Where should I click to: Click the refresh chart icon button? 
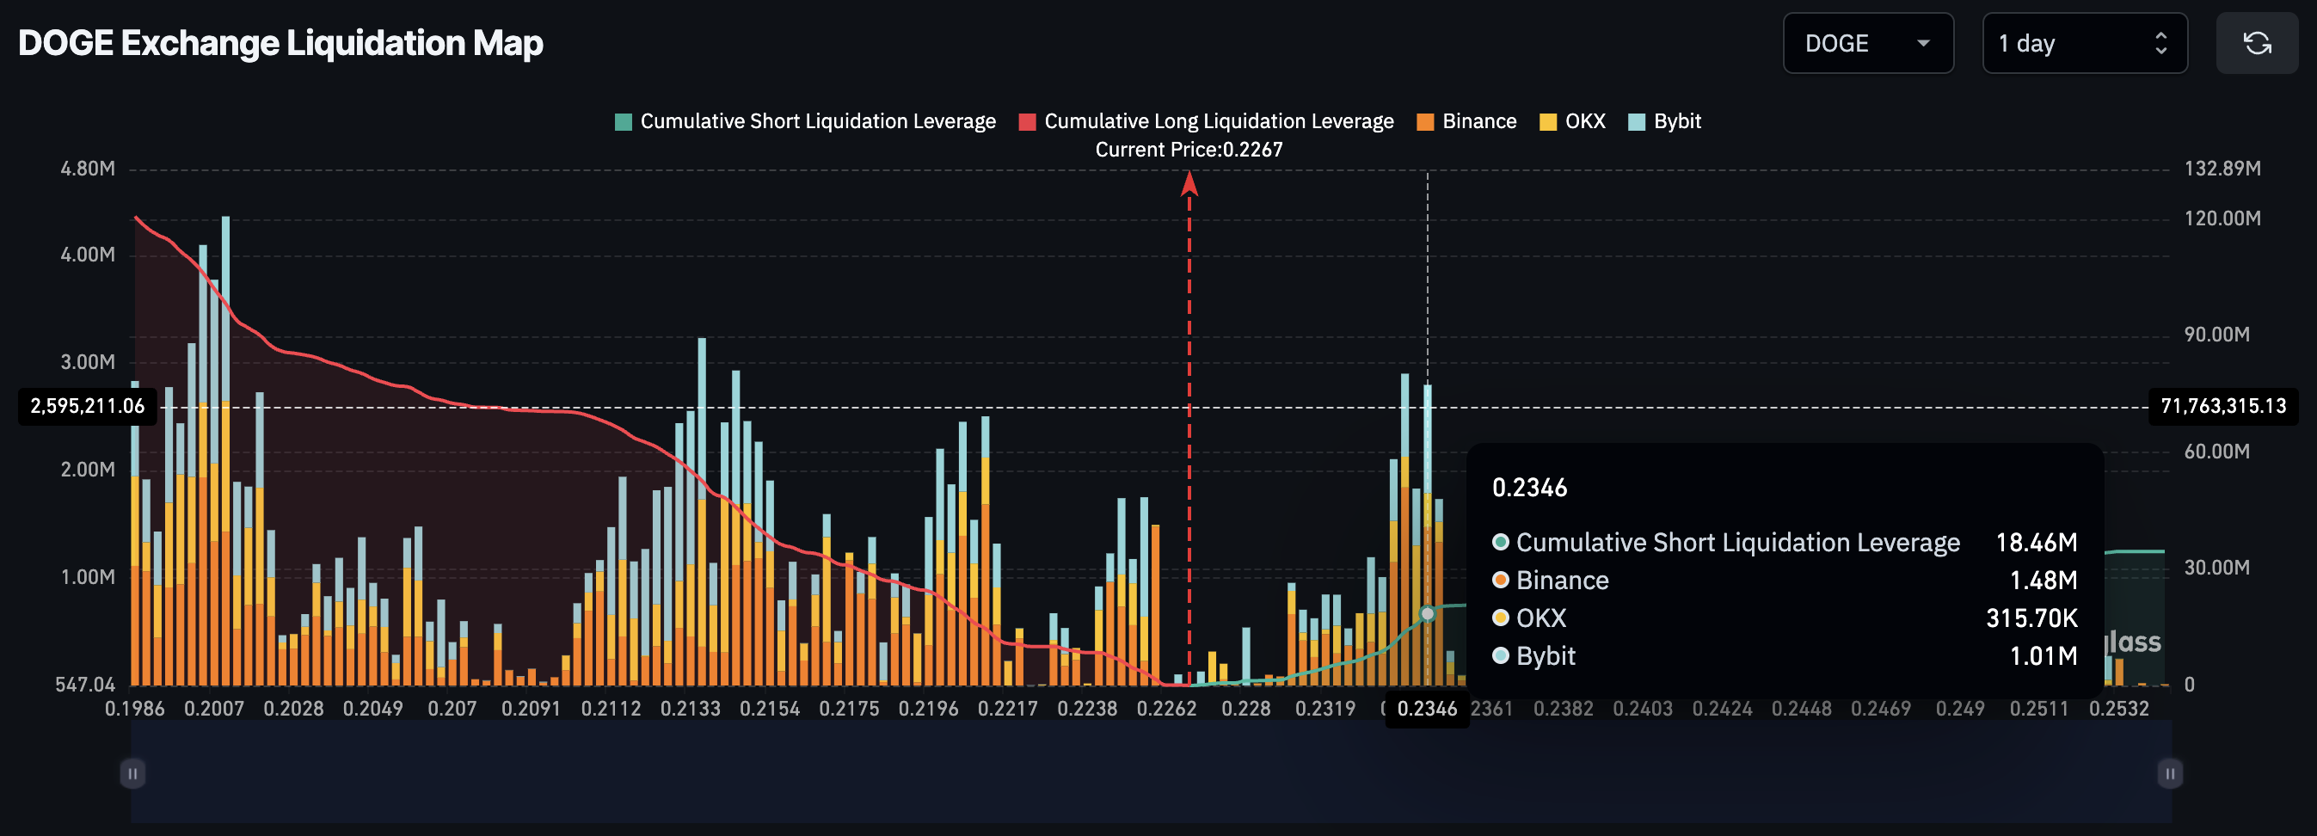(2256, 43)
